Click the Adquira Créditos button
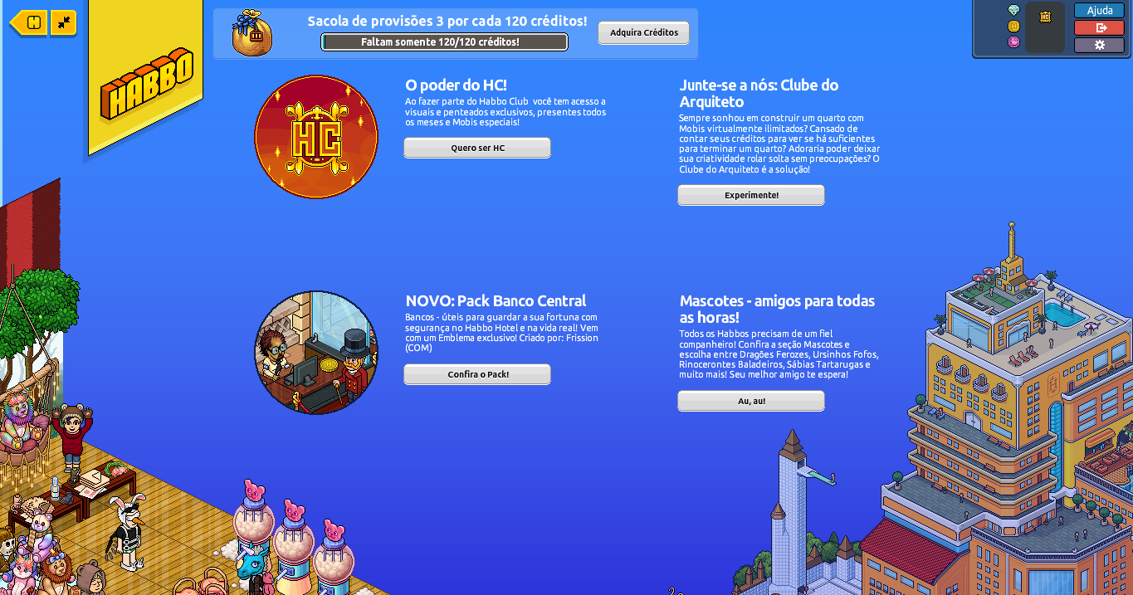Screen dimensions: 1133x595 point(644,33)
